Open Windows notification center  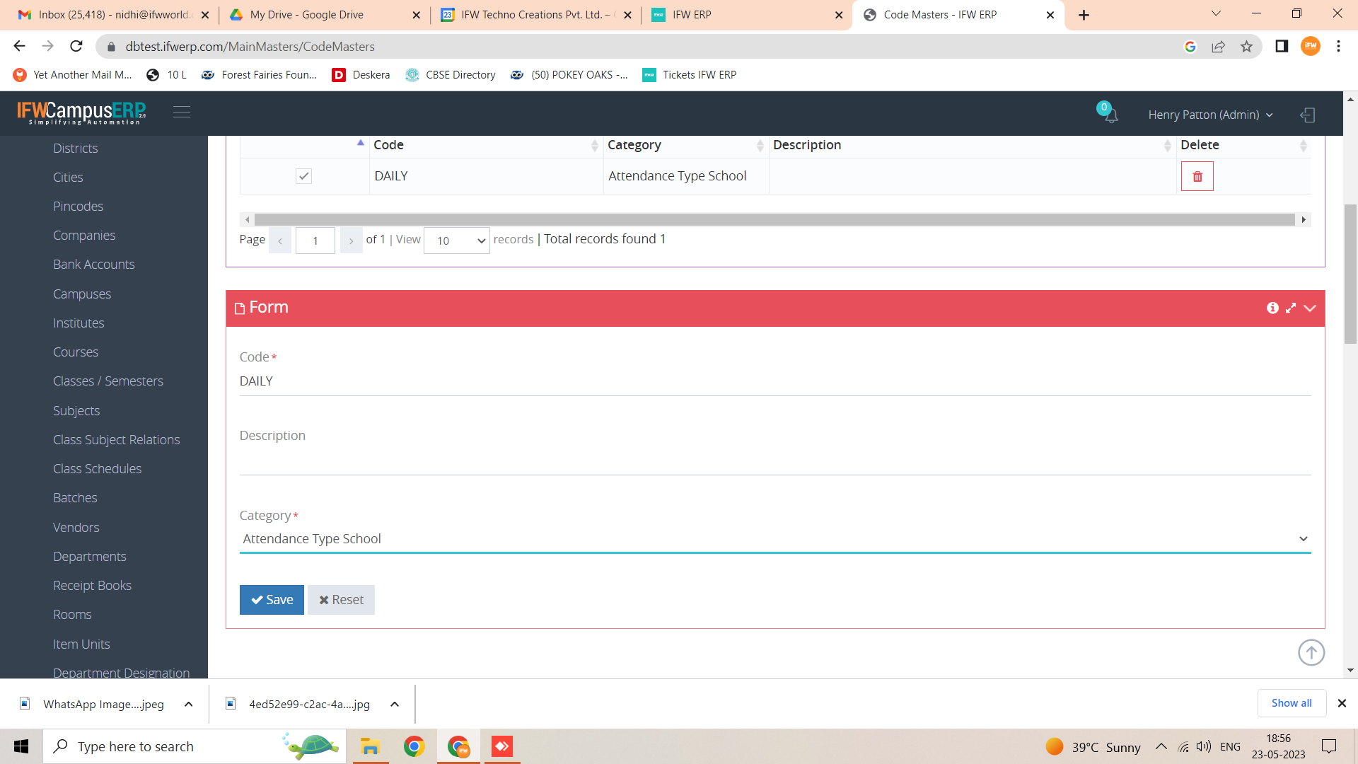(x=1329, y=746)
